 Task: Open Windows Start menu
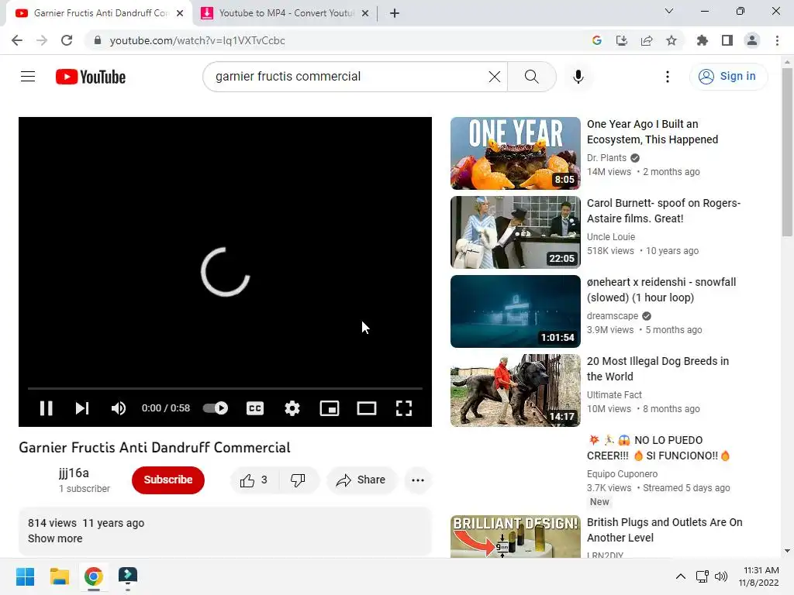pos(25,576)
